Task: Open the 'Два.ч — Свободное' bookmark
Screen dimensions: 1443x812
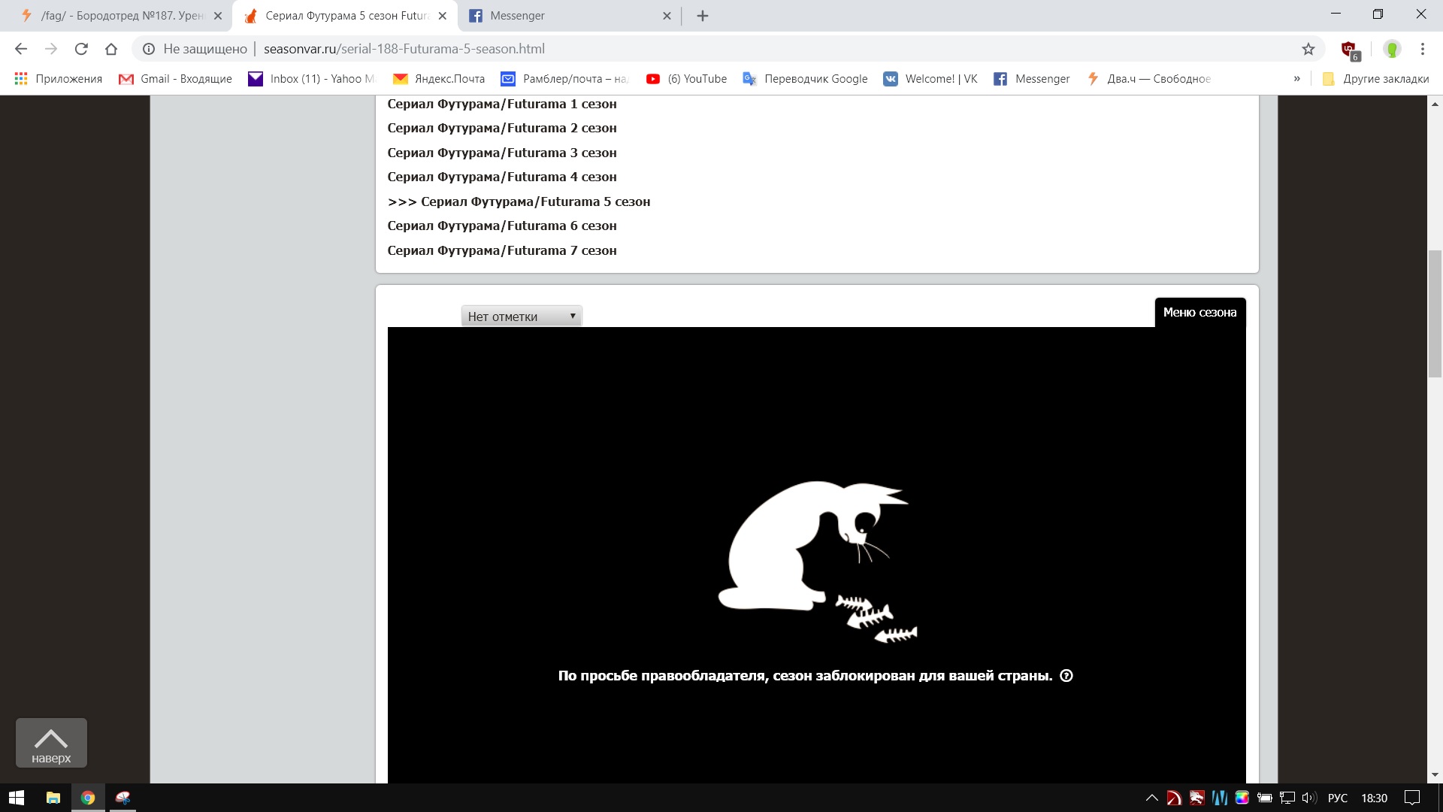Action: tap(1149, 79)
